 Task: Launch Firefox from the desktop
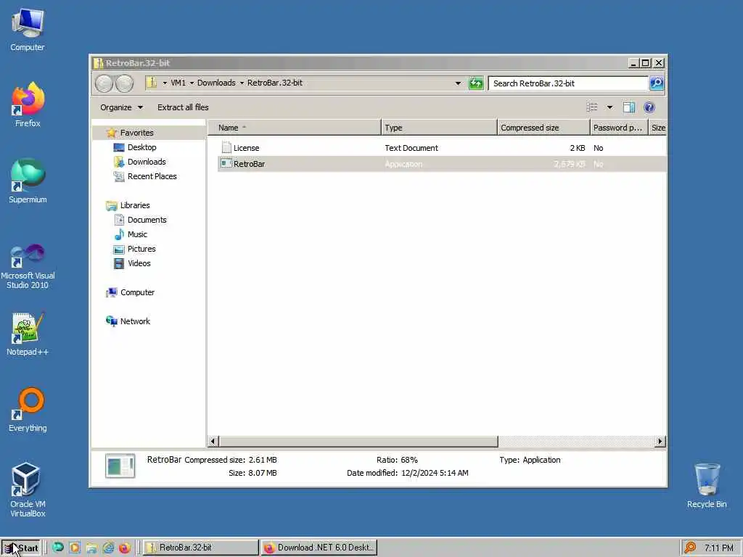point(28,104)
